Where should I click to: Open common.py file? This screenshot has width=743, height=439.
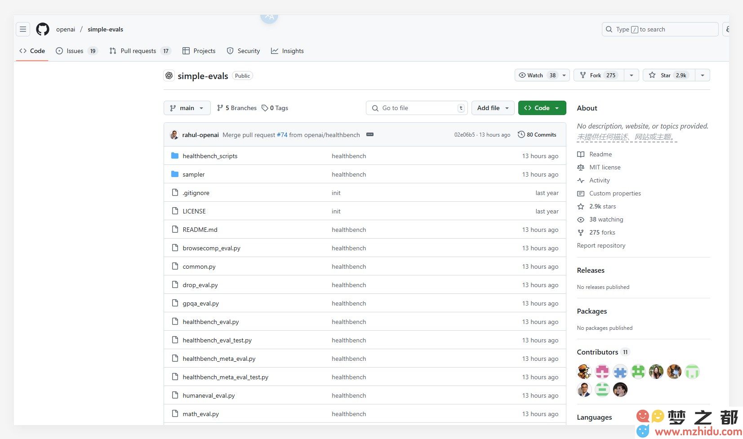[x=199, y=266]
